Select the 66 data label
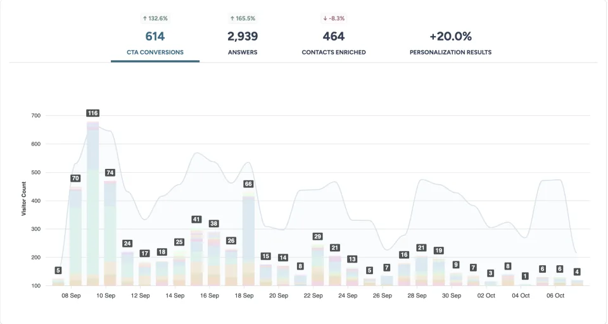Viewport: 608px width, 324px height. click(248, 184)
